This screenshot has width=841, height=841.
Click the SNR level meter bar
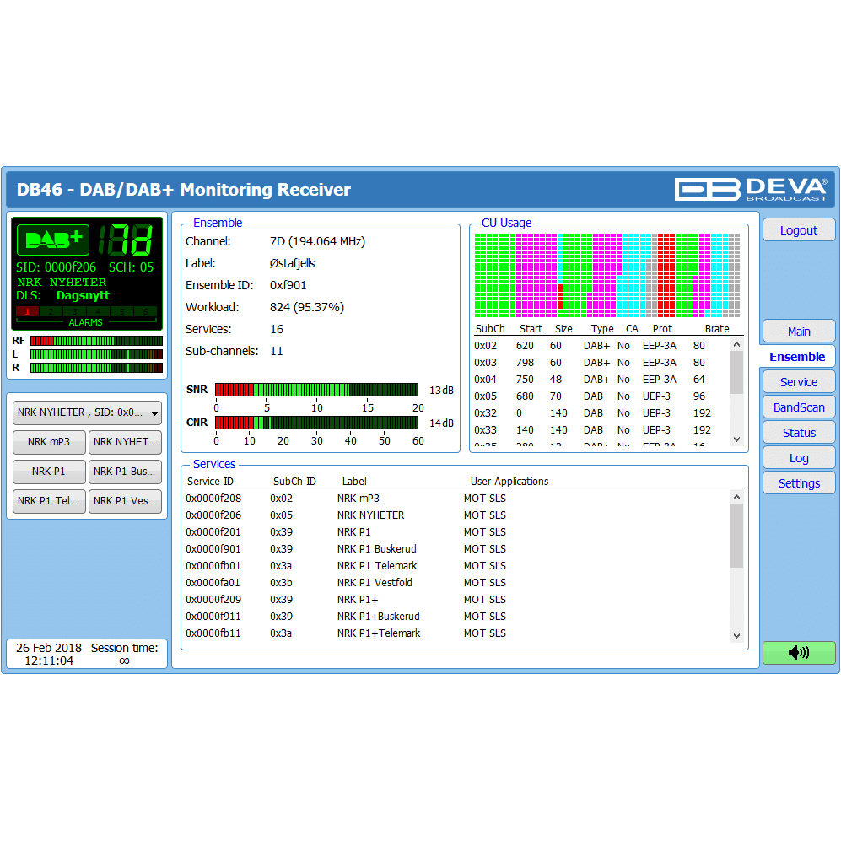(x=316, y=390)
